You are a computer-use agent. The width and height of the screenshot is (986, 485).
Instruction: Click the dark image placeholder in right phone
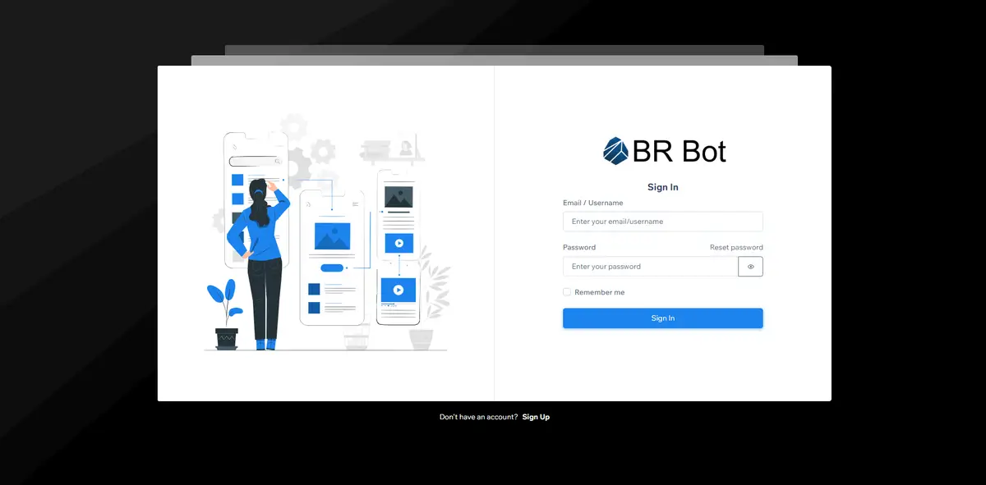[x=399, y=197]
